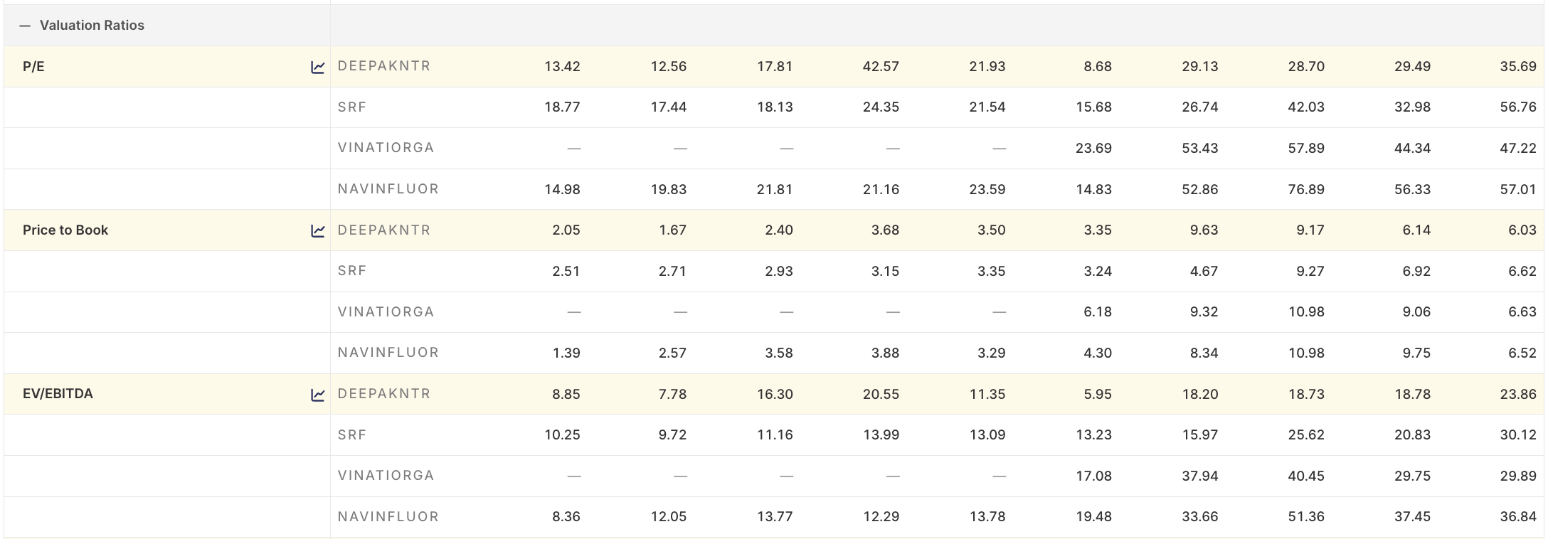This screenshot has width=1548, height=539.
Task: Click the Valuation Ratios header label
Action: click(92, 25)
